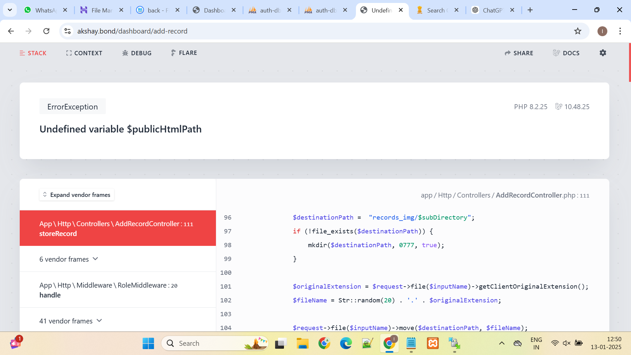631x355 pixels.
Task: Expand the 6 vendor frames group
Action: [69, 259]
